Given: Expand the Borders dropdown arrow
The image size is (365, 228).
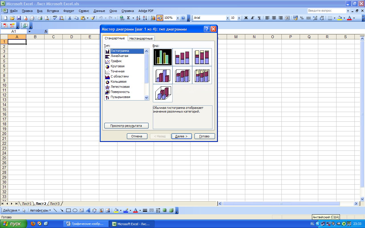Looking at the screenshot, I should 334,18.
